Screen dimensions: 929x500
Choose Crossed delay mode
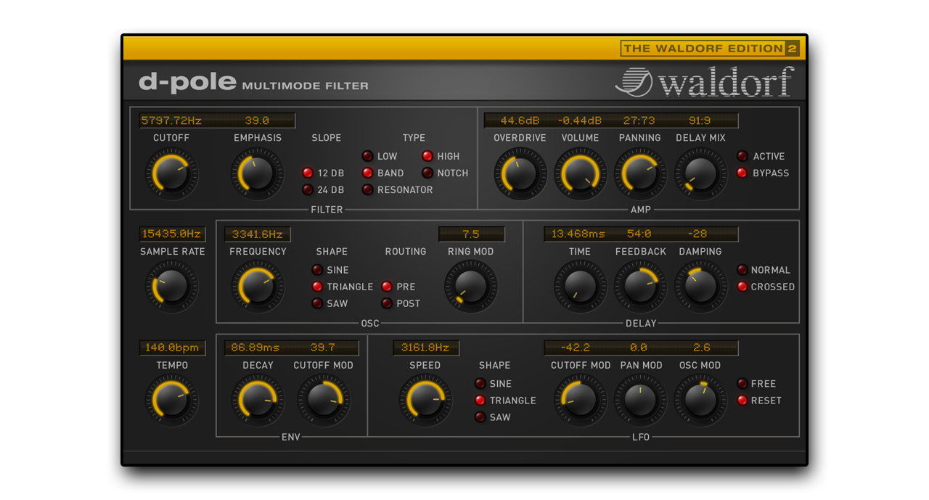(742, 287)
